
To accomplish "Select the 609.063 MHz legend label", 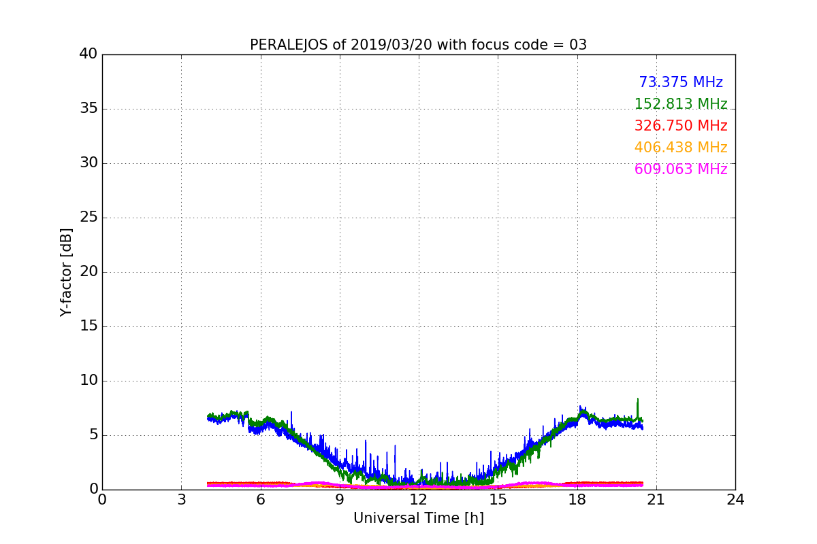I will 681,169.
